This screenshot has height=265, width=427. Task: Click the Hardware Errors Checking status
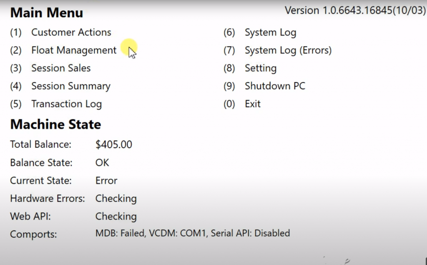coord(116,198)
